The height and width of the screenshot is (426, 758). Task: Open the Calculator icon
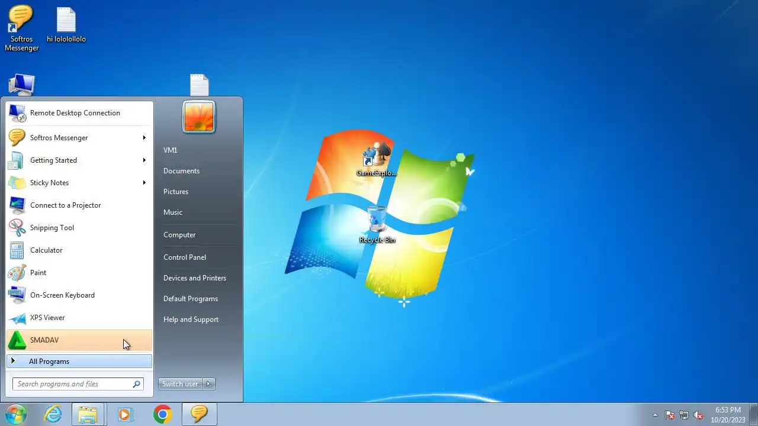click(x=17, y=250)
